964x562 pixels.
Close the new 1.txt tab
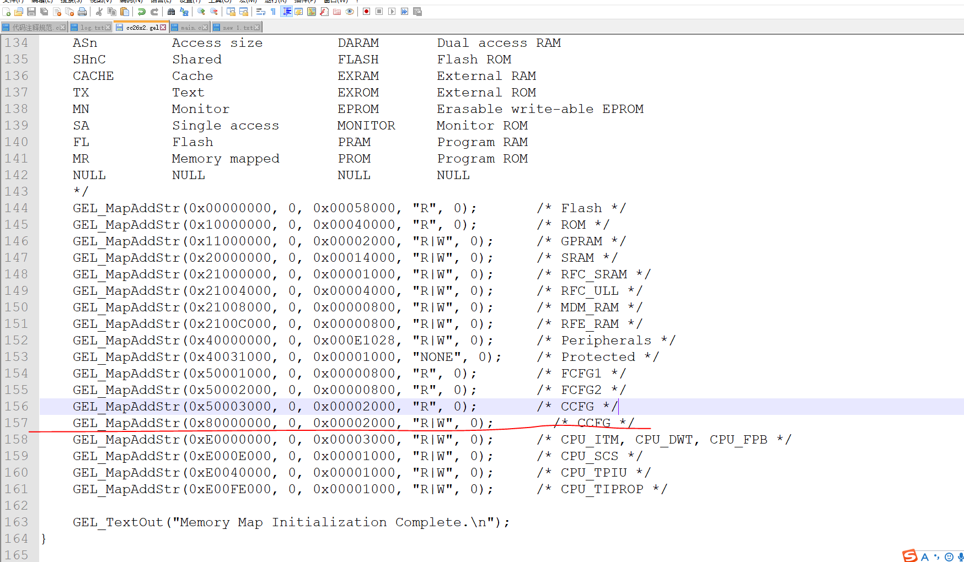click(257, 28)
